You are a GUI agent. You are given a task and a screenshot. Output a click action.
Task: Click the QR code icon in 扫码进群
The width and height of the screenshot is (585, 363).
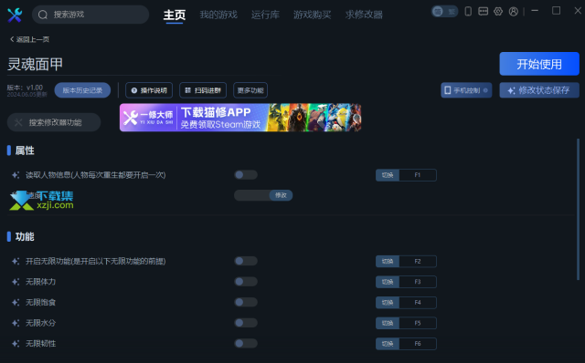click(187, 90)
